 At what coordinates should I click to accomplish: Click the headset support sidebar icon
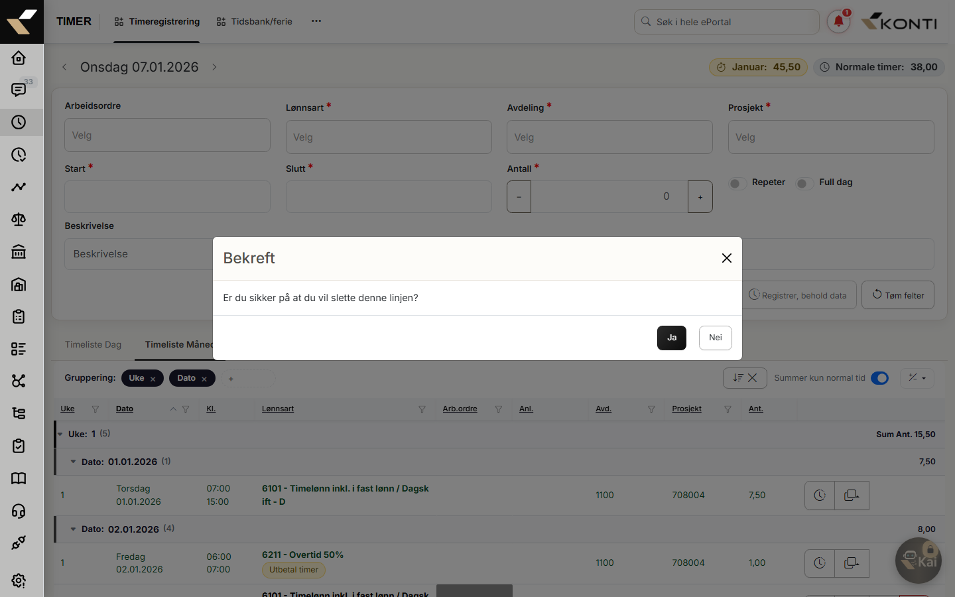(x=19, y=511)
